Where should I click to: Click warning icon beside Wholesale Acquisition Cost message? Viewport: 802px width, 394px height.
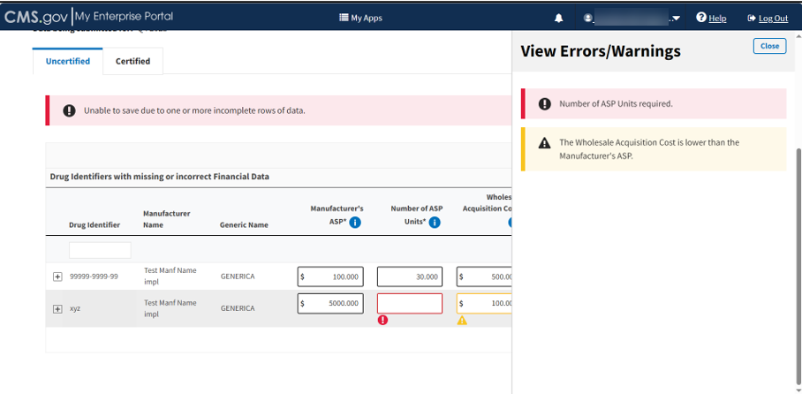545,143
